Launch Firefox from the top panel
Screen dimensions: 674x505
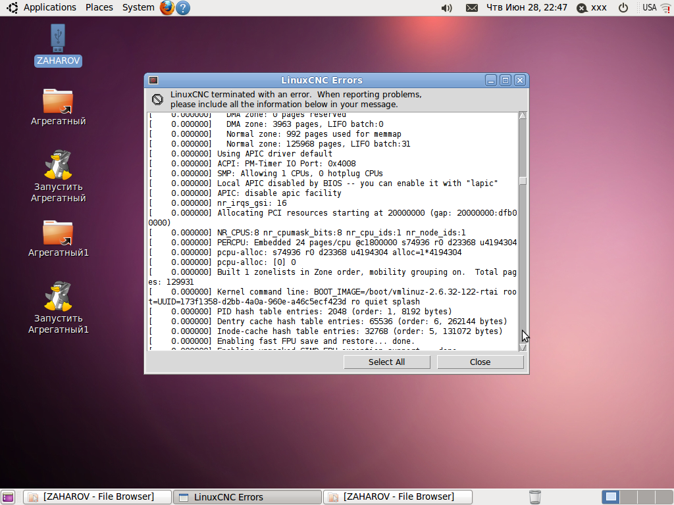point(167,8)
